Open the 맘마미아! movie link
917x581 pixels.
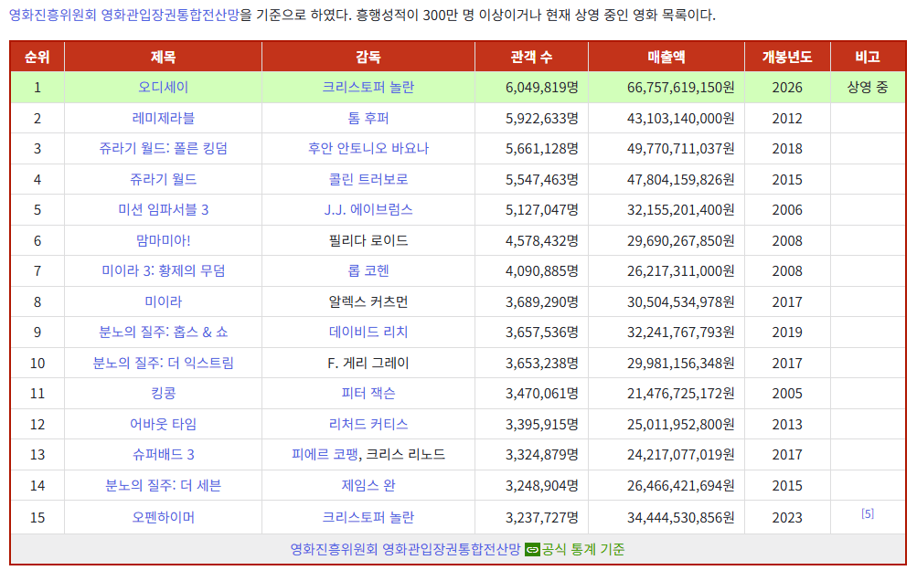(x=163, y=241)
